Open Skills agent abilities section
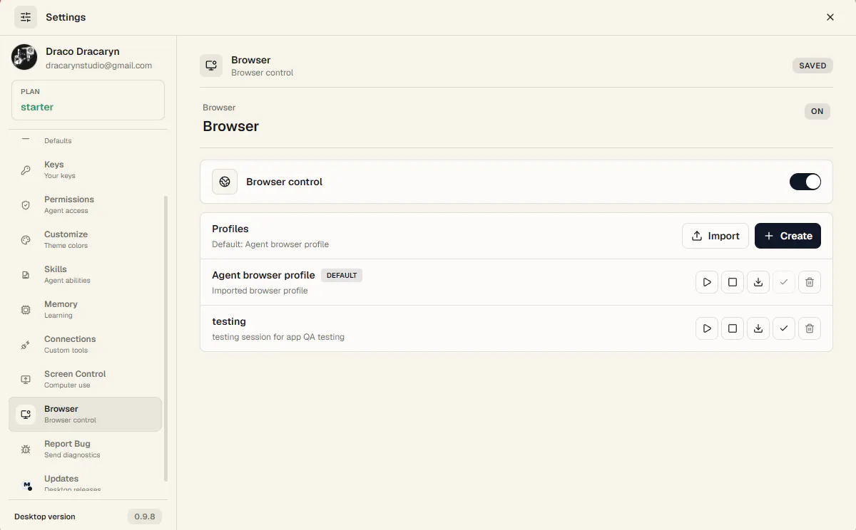The width and height of the screenshot is (856, 530). coord(85,274)
